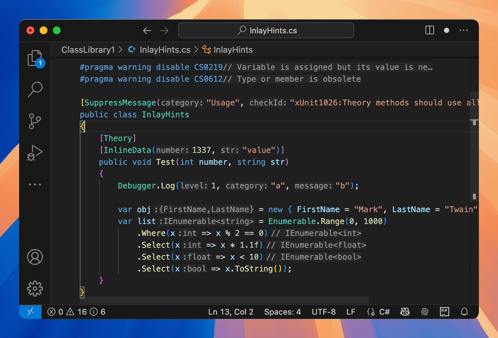Screen dimensions: 498x338
Task: Split the editor with the layout icon
Action: pos(430,30)
